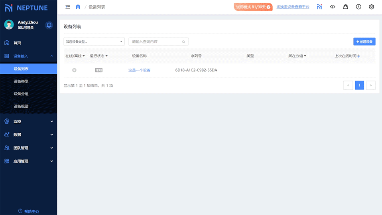382x215 pixels.
Task: Open the 在线/离线 column filter dropdown
Action: pos(75,56)
